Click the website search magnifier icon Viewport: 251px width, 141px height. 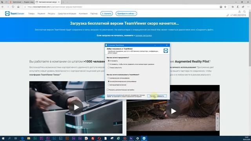[x=244, y=12]
